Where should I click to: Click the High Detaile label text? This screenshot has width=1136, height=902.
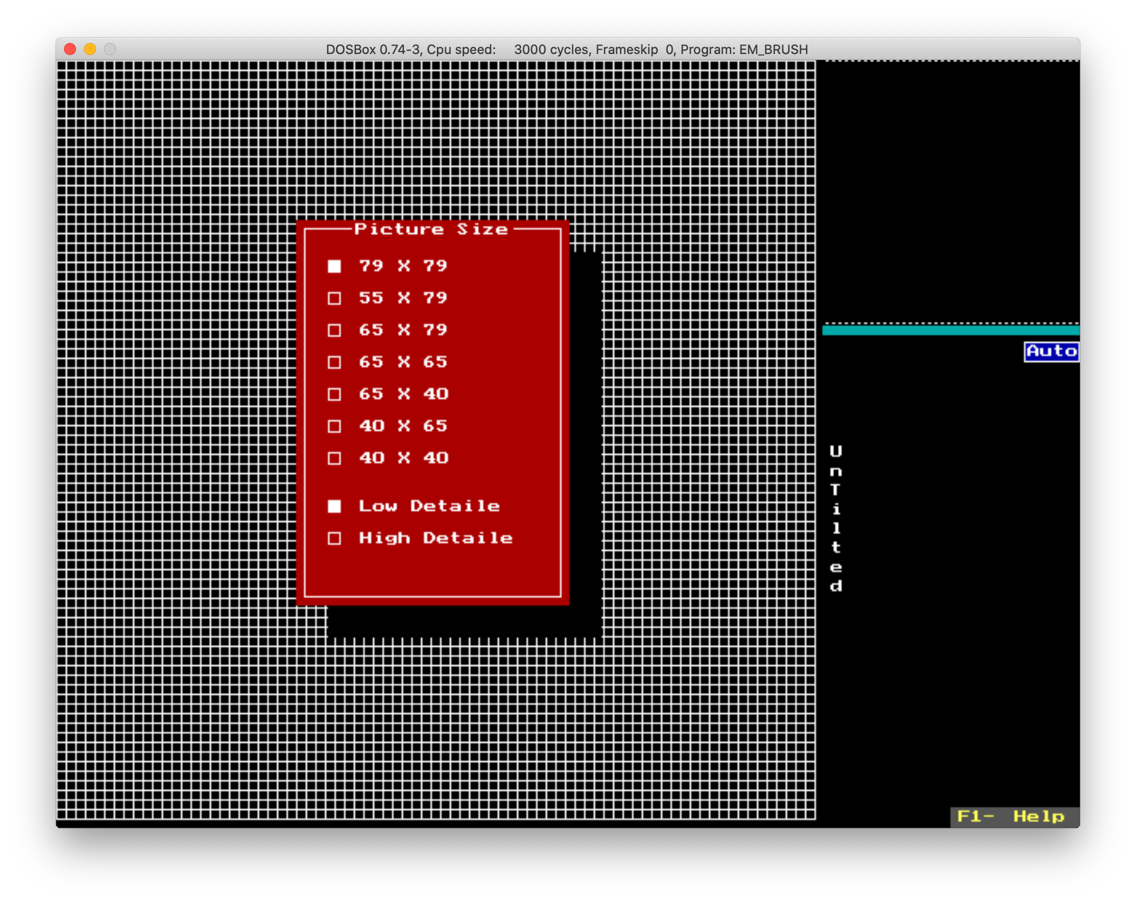tap(435, 538)
